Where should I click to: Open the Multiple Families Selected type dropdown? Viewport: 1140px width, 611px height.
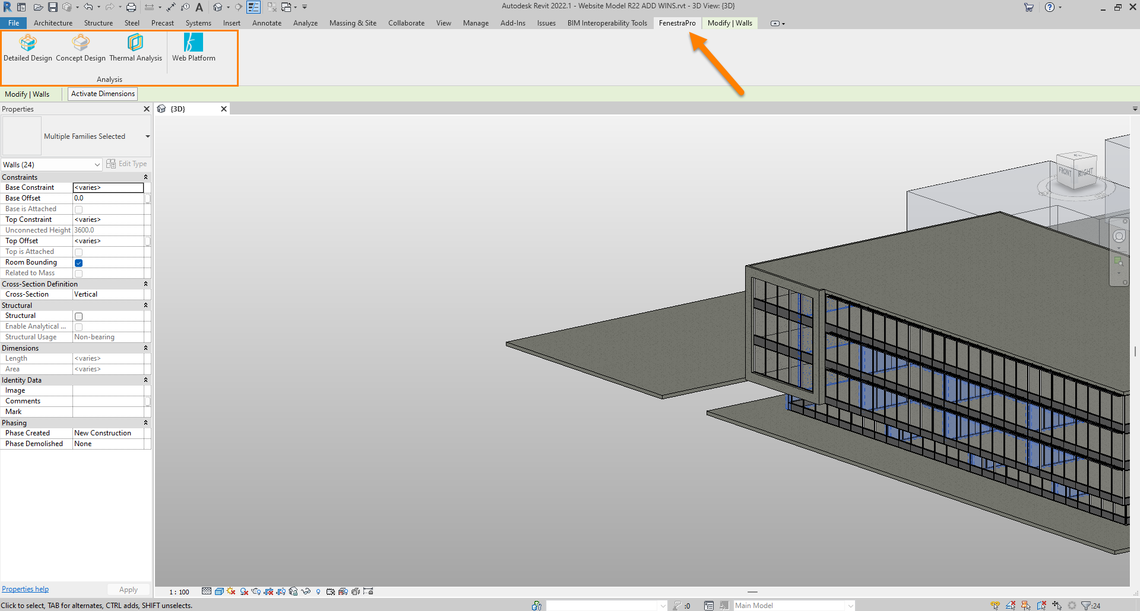pyautogui.click(x=147, y=136)
